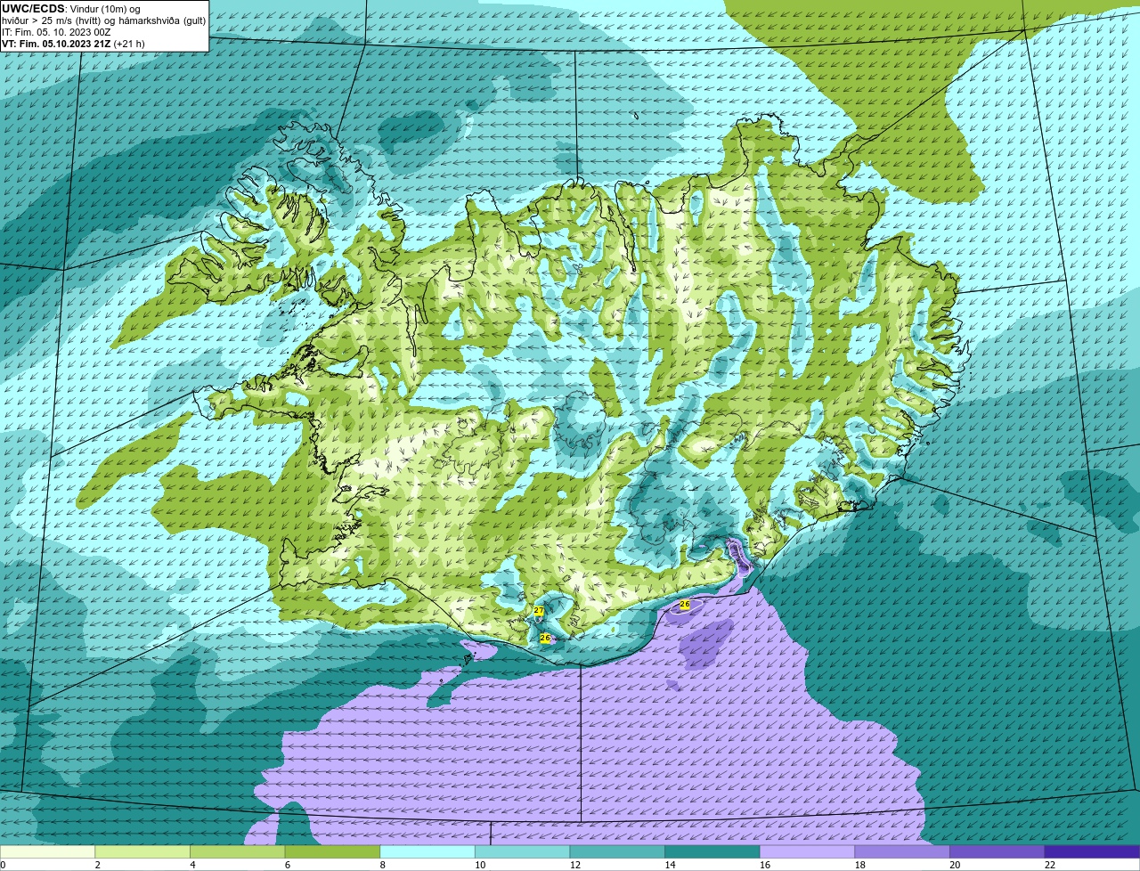This screenshot has width=1140, height=871.
Task: Click the 8–10 m/s pale cyan legend swatch
Action: 427,851
